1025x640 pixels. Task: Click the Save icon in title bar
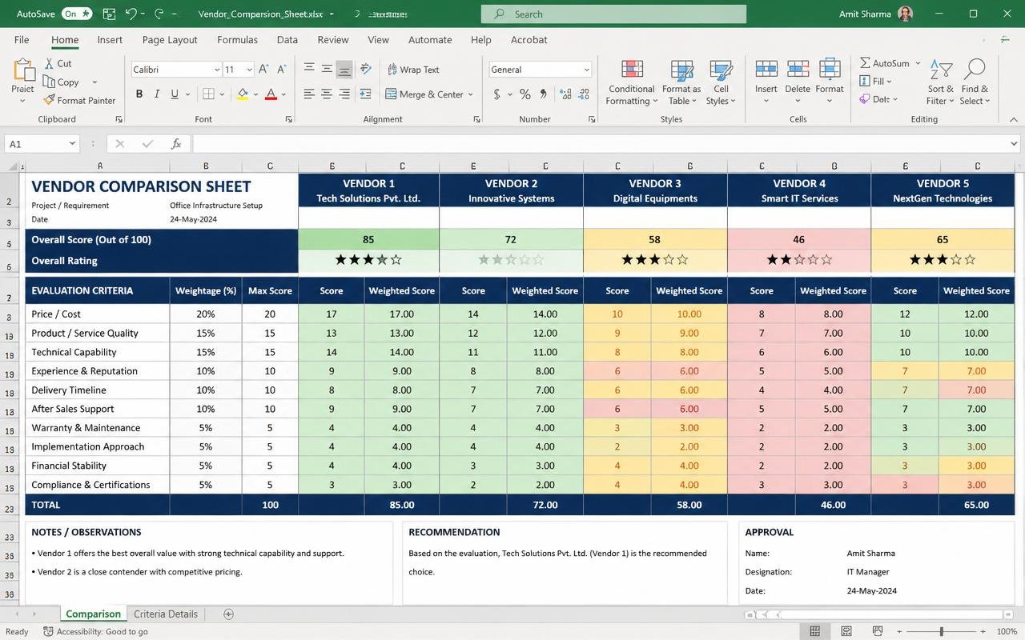(109, 14)
